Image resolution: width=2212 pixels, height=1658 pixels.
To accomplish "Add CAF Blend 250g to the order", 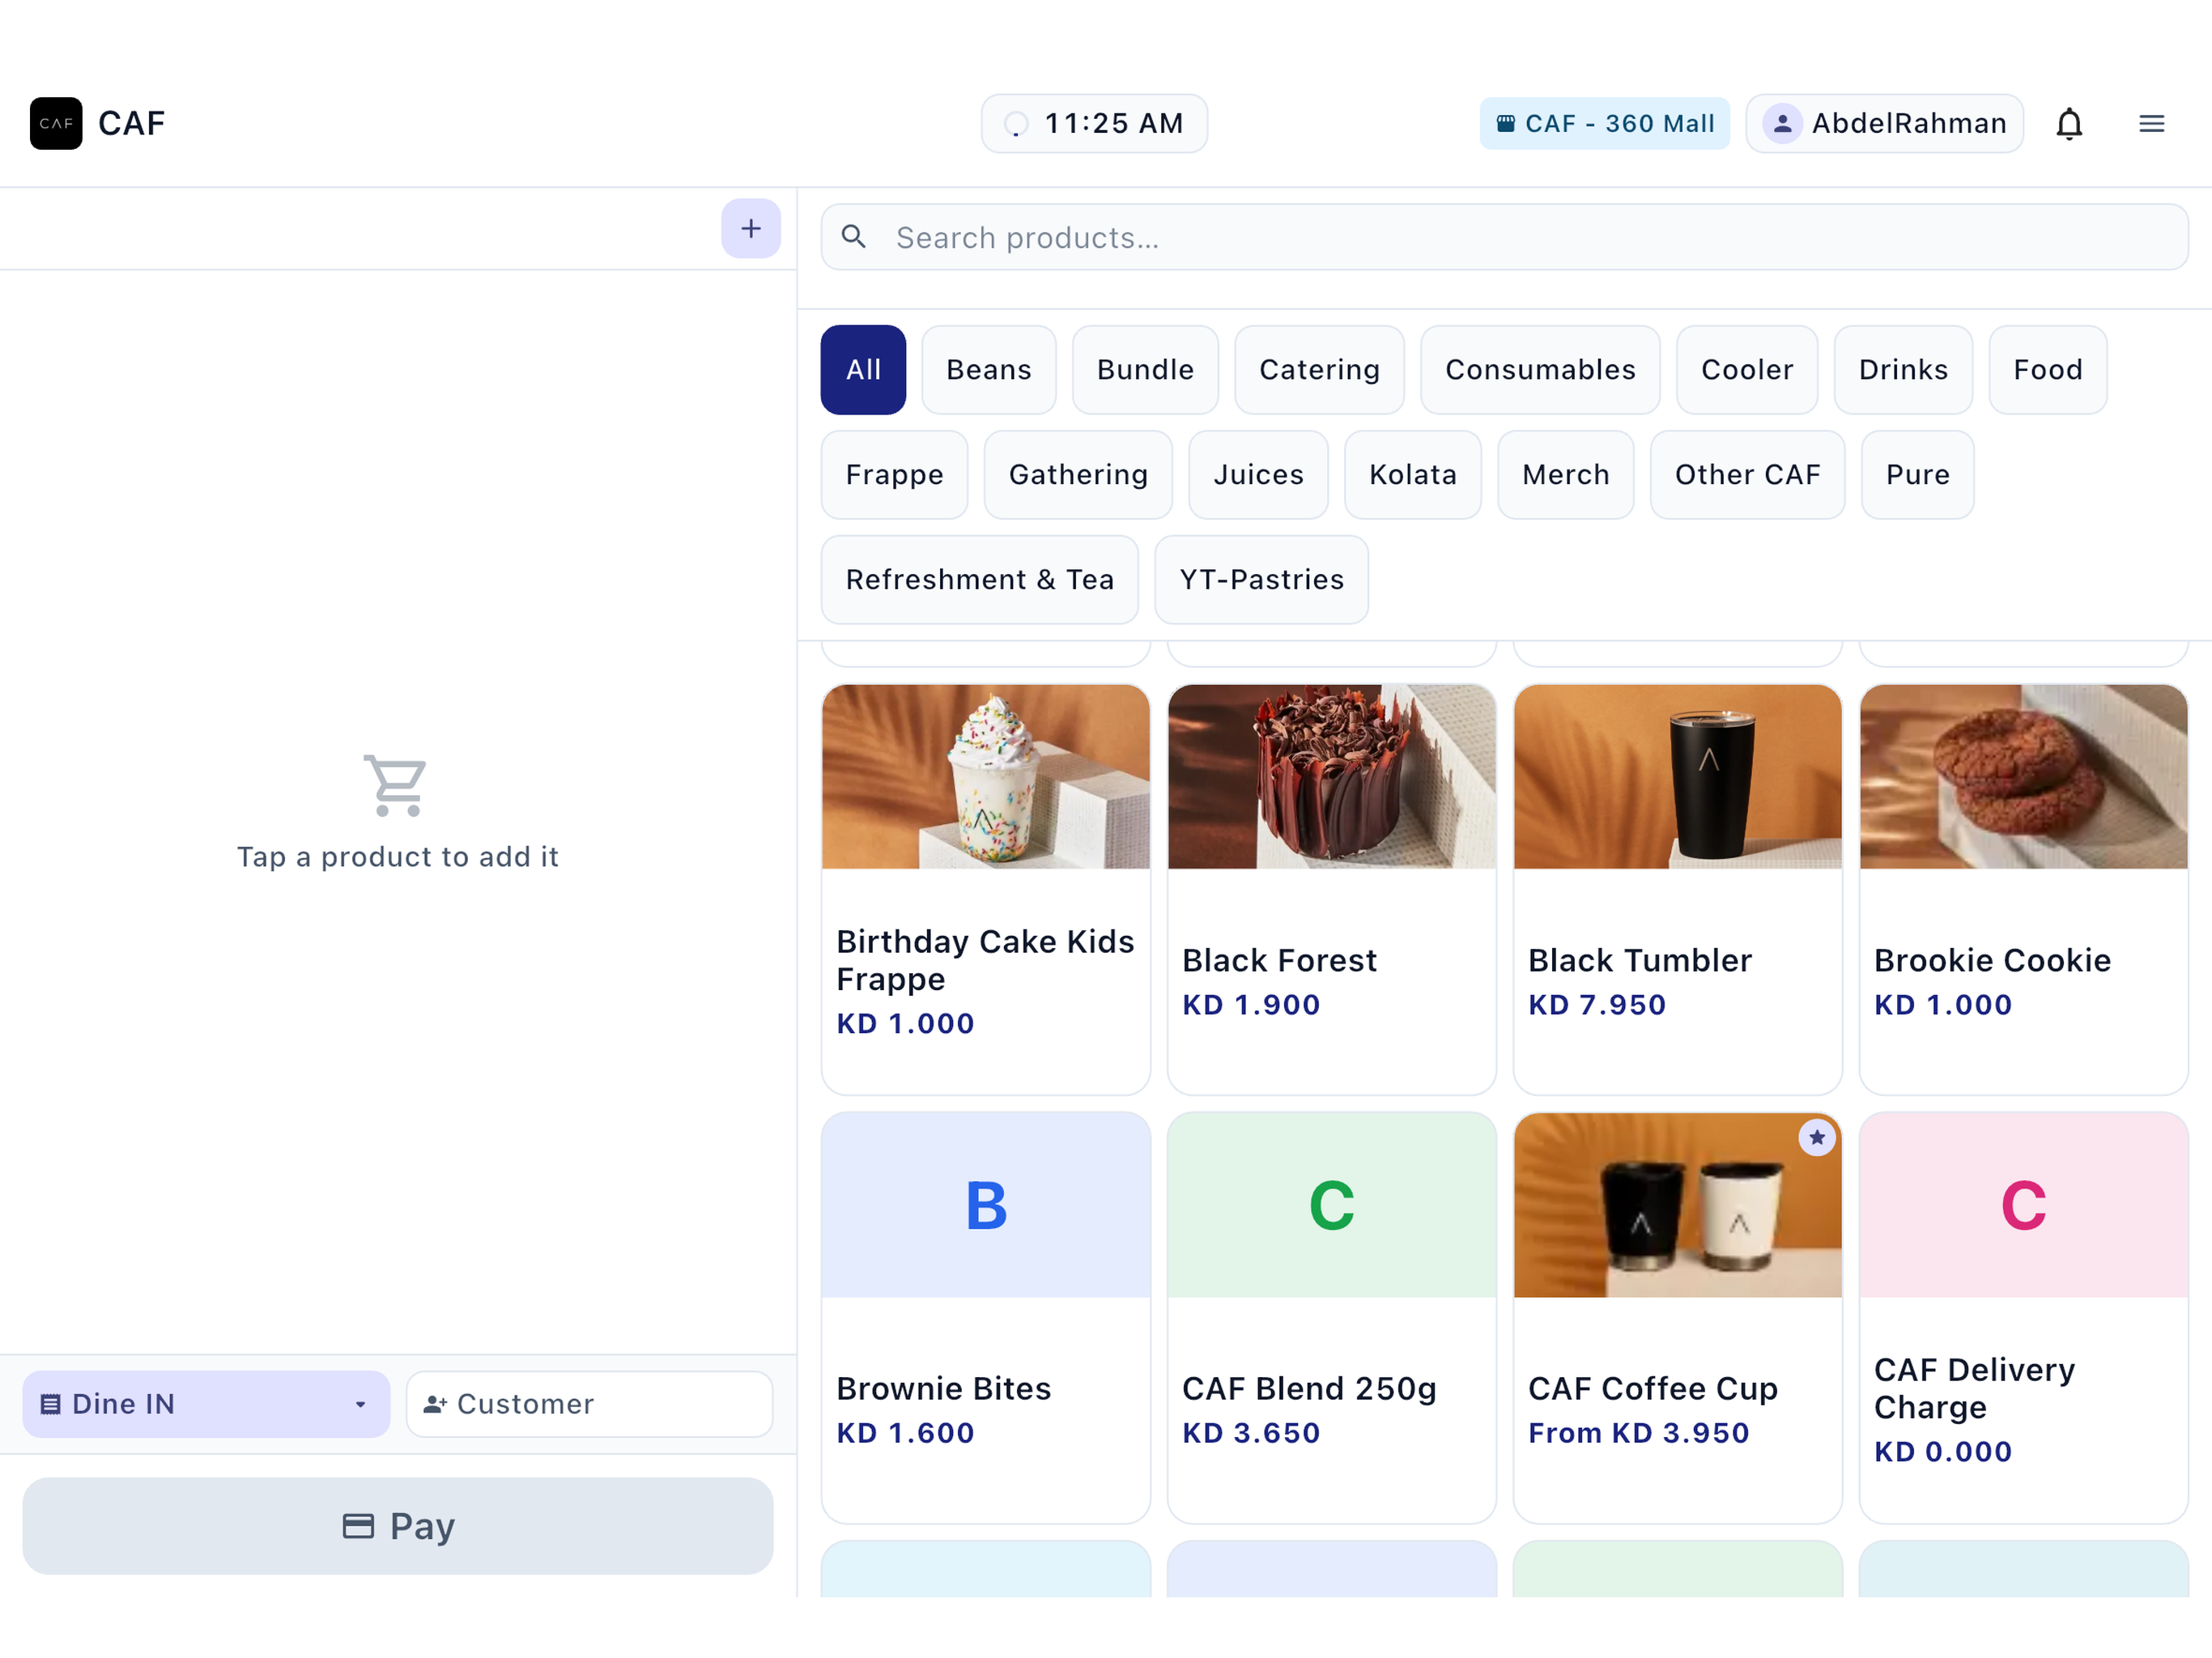I will click(x=1331, y=1318).
